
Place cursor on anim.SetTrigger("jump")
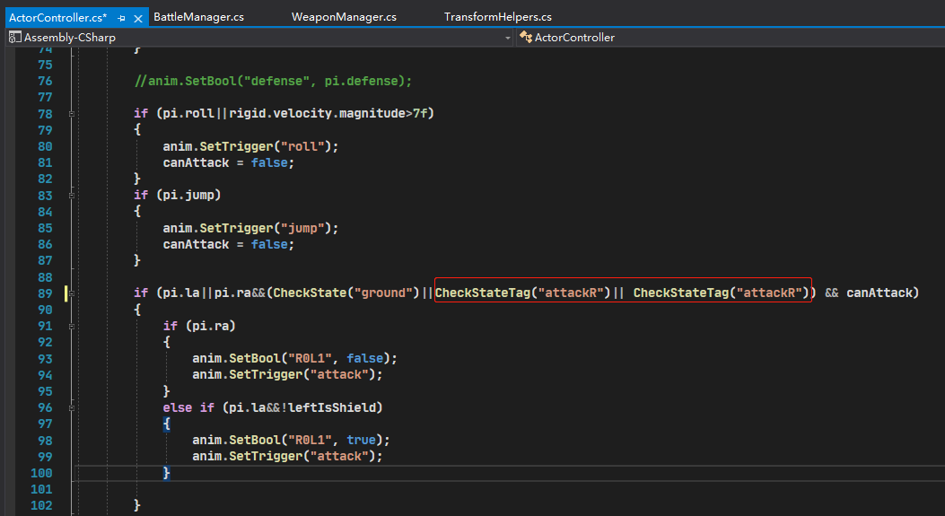click(250, 228)
